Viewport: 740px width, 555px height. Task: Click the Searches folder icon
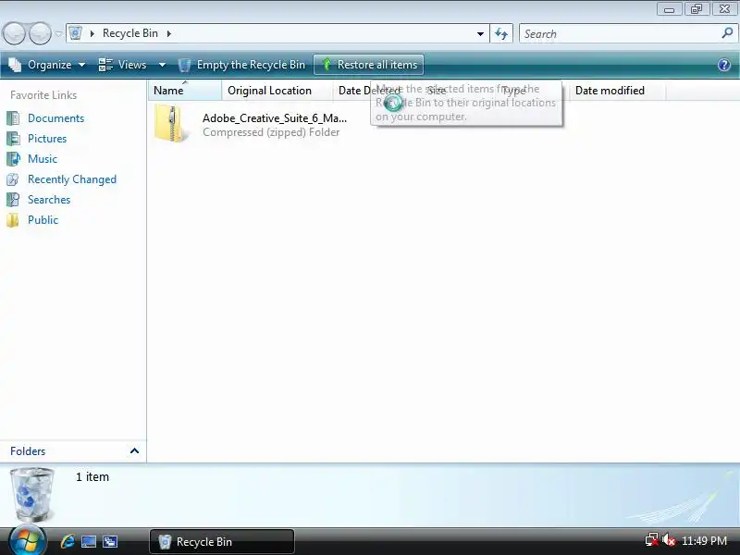click(x=13, y=200)
